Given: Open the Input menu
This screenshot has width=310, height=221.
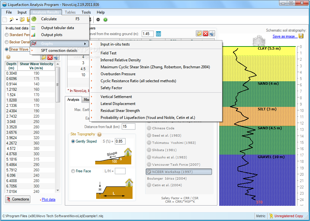Looking at the screenshot, I should [22, 12].
